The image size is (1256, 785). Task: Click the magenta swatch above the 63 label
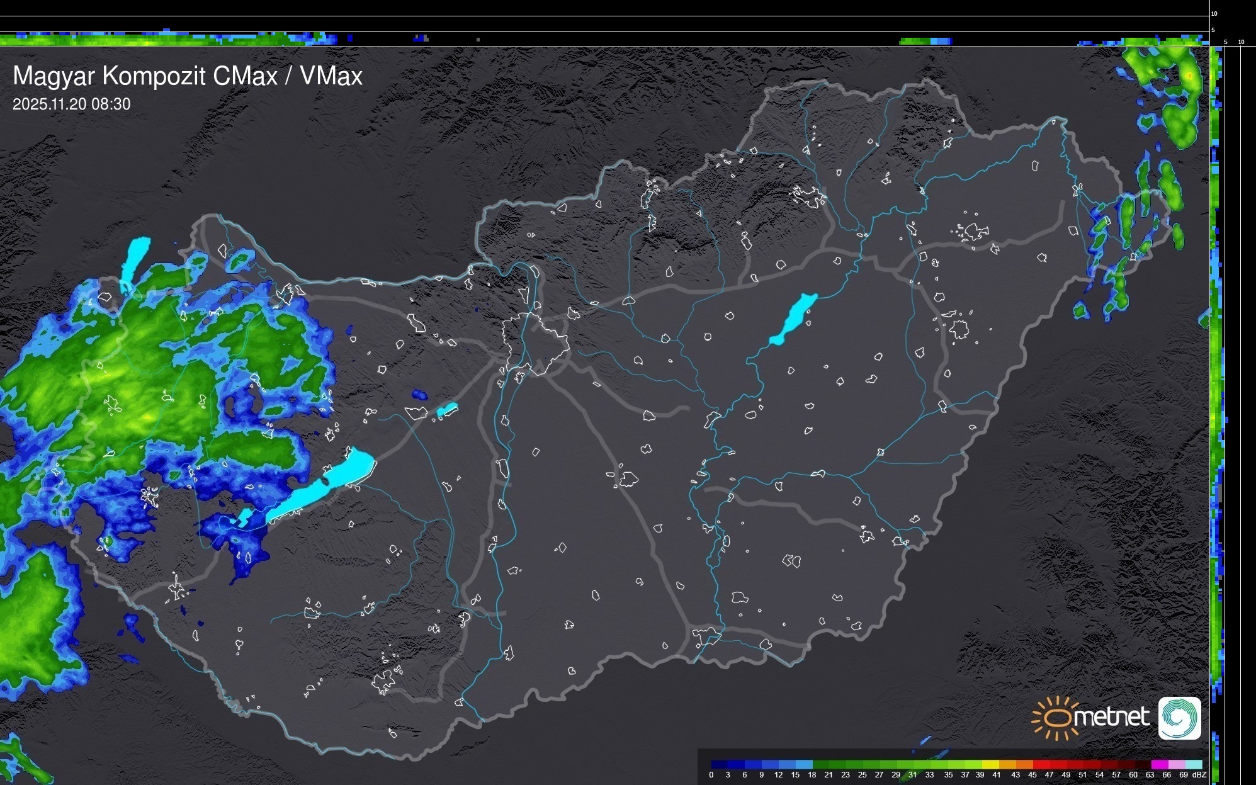click(1159, 764)
